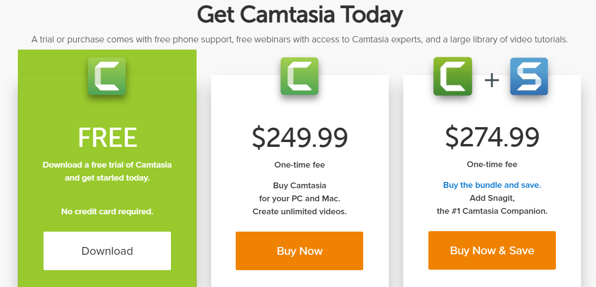This screenshot has width=596, height=287.
Task: Click the blue Snagit icon in the bundle card
Action: click(528, 76)
